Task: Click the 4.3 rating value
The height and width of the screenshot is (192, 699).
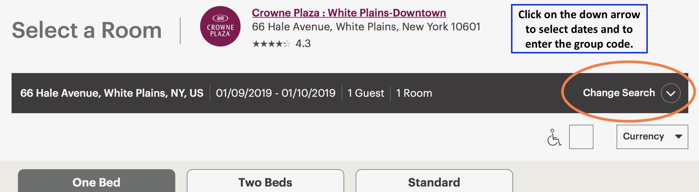Action: [x=303, y=44]
